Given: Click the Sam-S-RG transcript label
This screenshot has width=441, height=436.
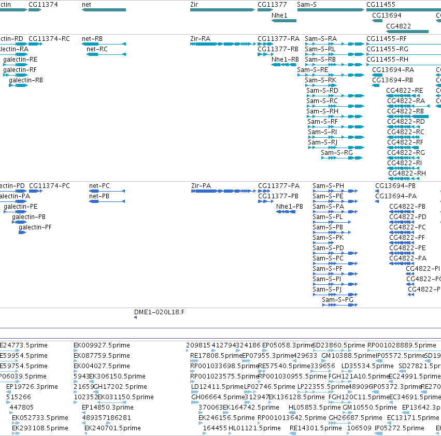Looking at the screenshot, I should tap(337, 153).
